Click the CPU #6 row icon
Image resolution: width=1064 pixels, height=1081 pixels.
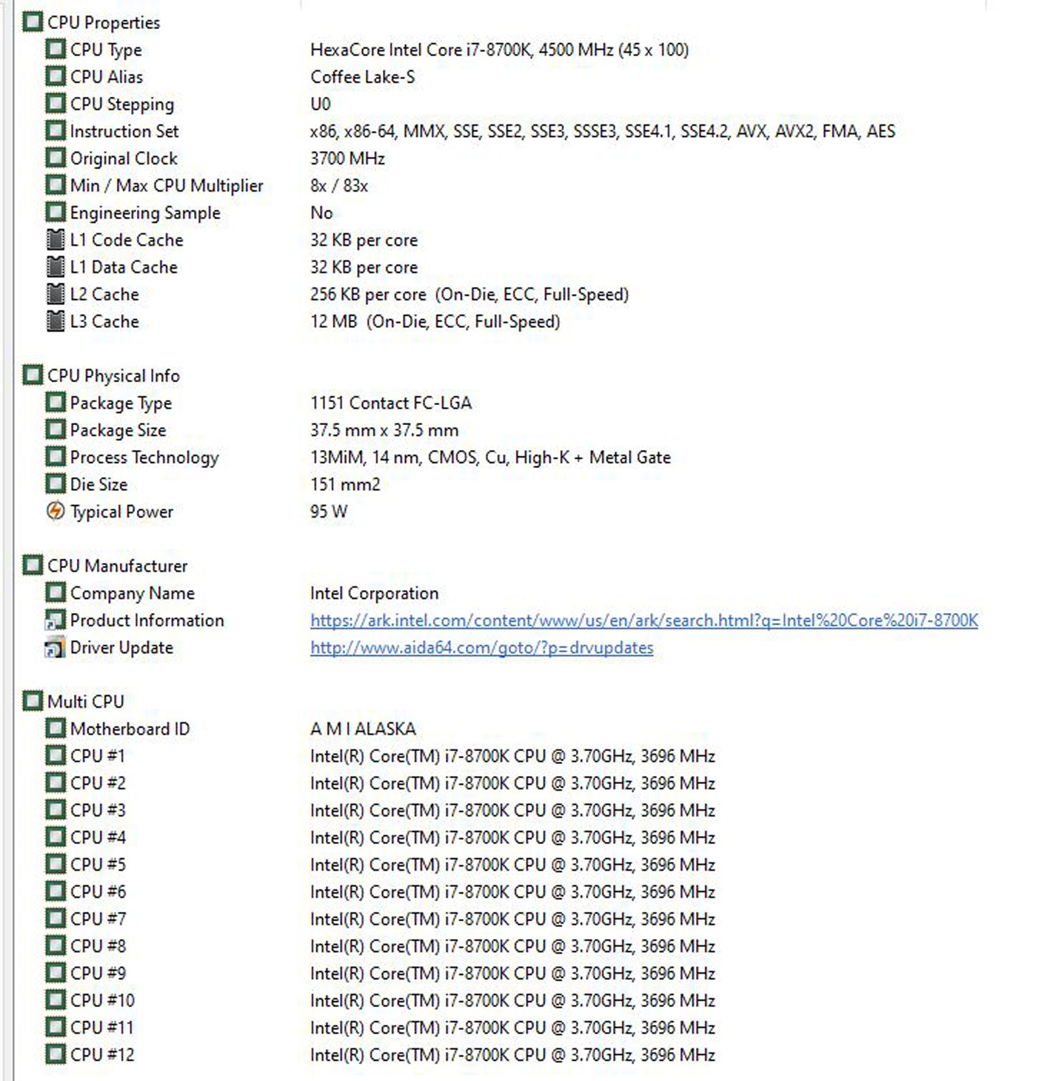[56, 891]
